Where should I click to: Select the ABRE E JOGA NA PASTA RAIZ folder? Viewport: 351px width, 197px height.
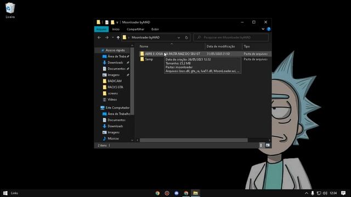tap(172, 54)
